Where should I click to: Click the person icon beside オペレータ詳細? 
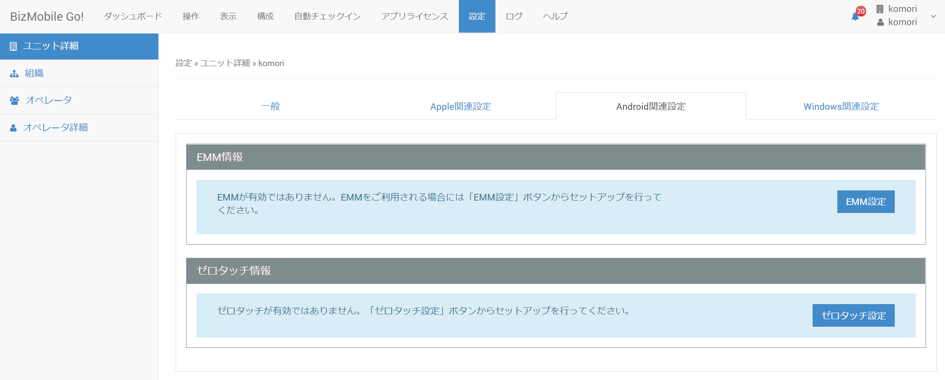13,128
